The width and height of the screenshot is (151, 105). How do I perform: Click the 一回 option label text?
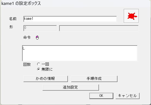click(x=45, y=64)
